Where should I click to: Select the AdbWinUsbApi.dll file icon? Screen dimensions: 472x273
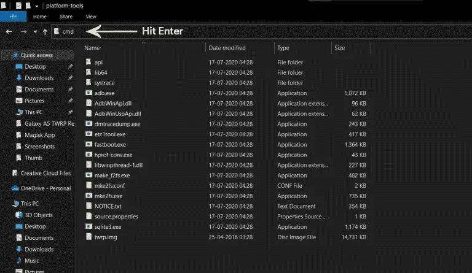point(88,113)
